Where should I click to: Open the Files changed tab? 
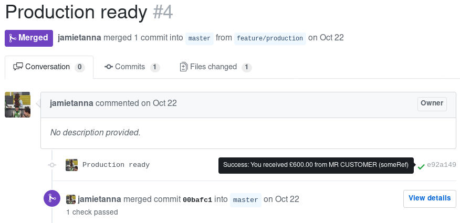[x=216, y=67]
